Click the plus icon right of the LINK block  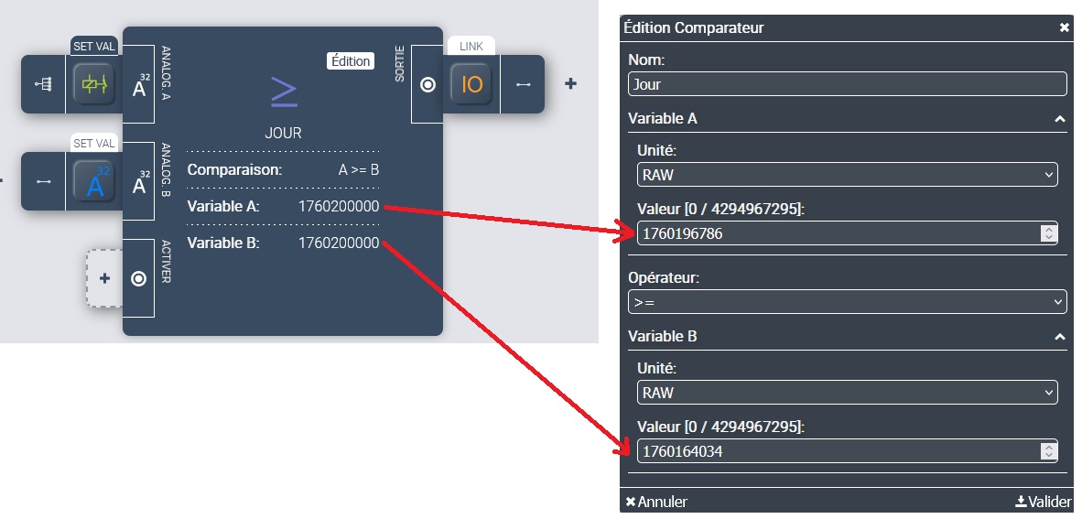pyautogui.click(x=570, y=84)
